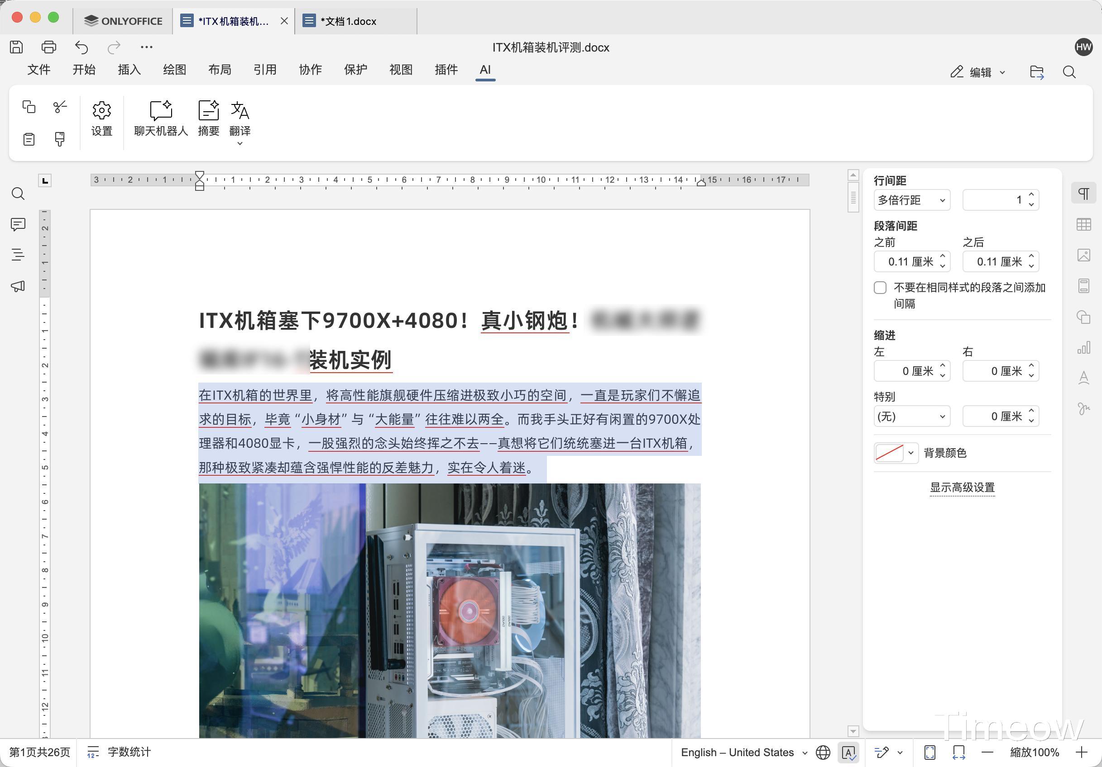Image resolution: width=1102 pixels, height=767 pixels.
Task: Open table settings in right sidebar
Action: coord(1083,224)
